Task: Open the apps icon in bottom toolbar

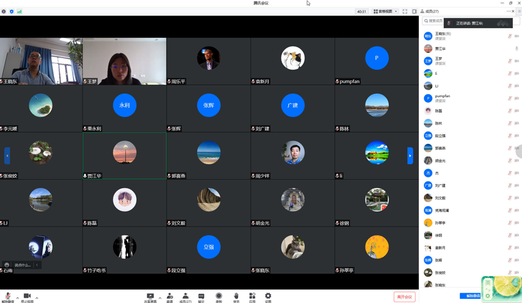Action: [x=252, y=296]
